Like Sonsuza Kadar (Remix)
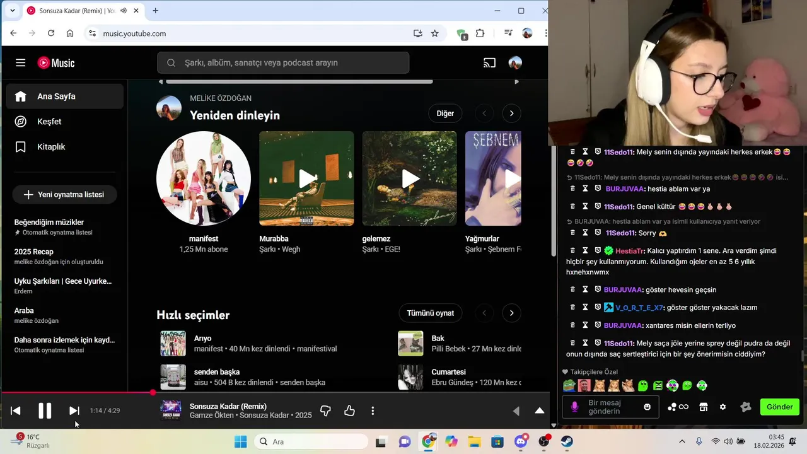 [349, 410]
